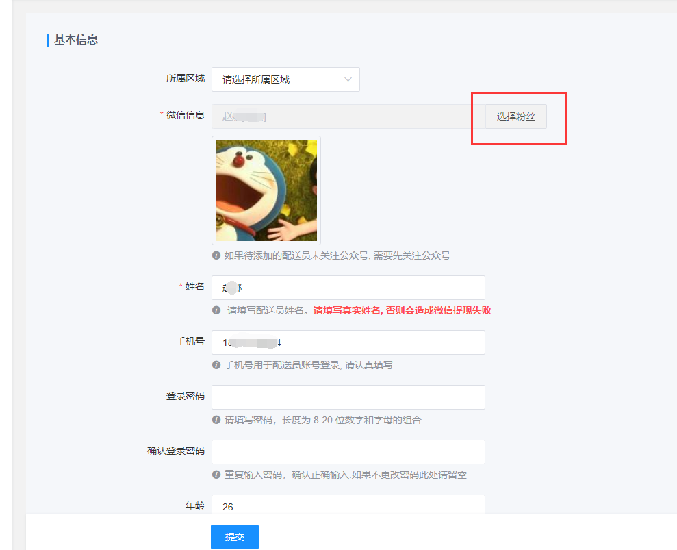Click the 微信信息 field label

(x=186, y=115)
